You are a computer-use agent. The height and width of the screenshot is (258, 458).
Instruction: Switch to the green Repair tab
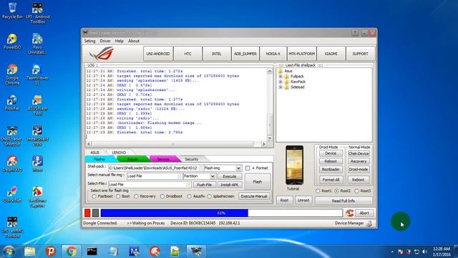click(132, 159)
